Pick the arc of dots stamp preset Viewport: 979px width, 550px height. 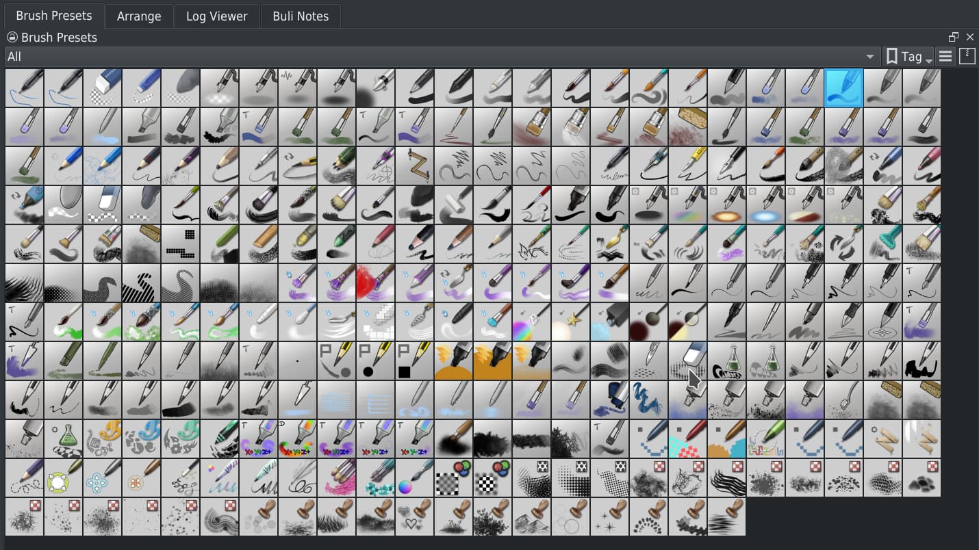tap(648, 516)
